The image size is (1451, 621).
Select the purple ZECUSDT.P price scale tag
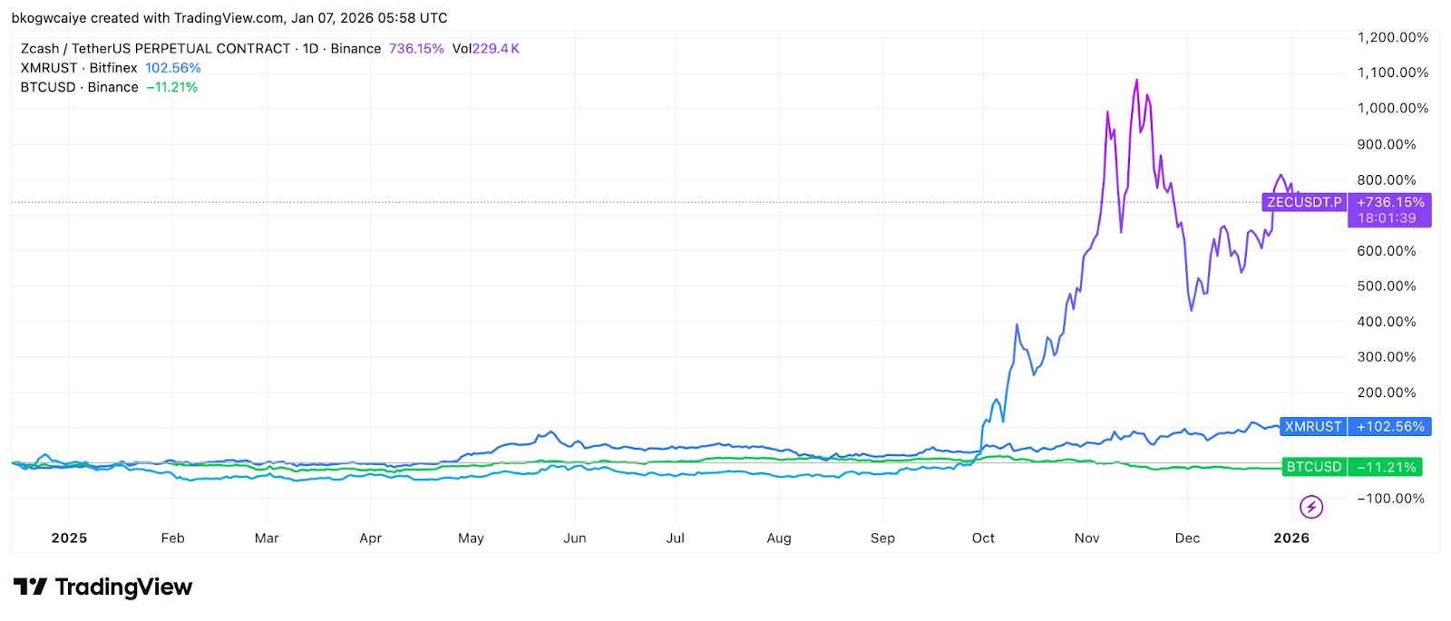[1303, 202]
